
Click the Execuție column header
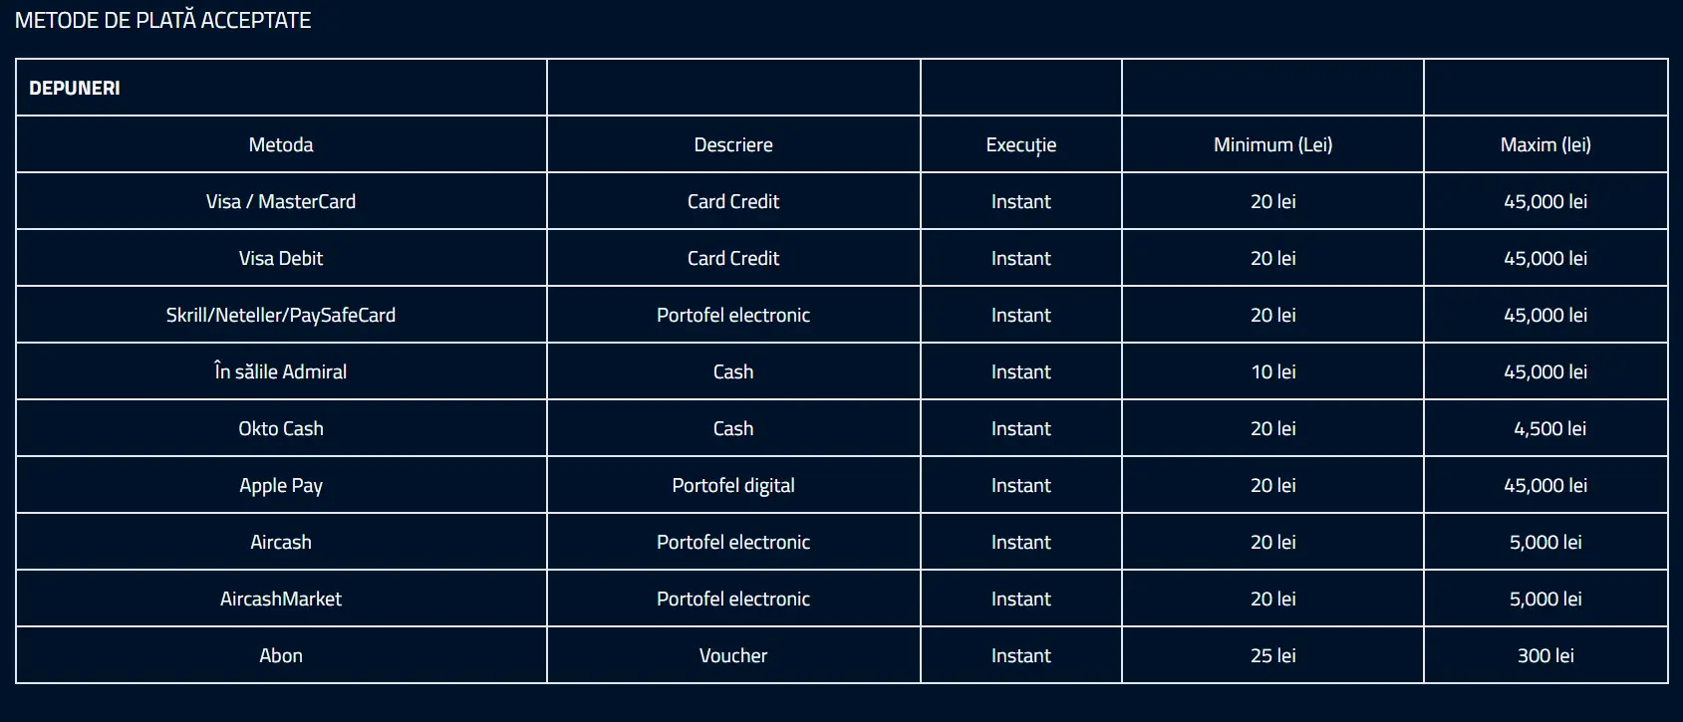1021,144
